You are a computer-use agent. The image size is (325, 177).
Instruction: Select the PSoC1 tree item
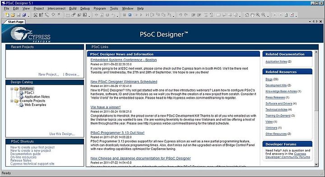[29, 93]
